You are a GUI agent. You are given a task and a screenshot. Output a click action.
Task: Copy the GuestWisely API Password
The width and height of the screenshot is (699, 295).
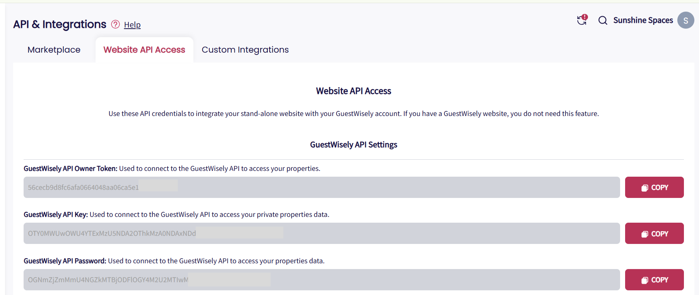[654, 280]
